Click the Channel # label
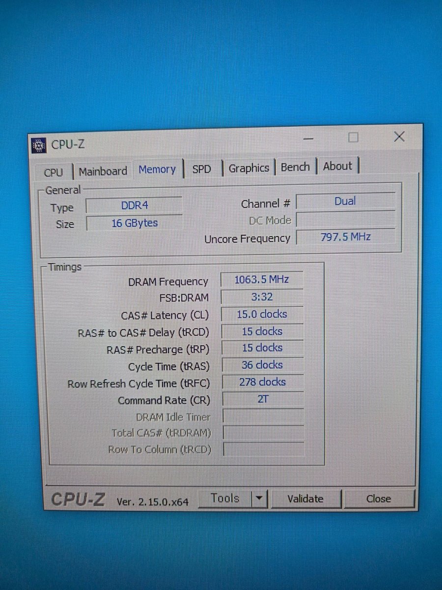 (x=265, y=204)
